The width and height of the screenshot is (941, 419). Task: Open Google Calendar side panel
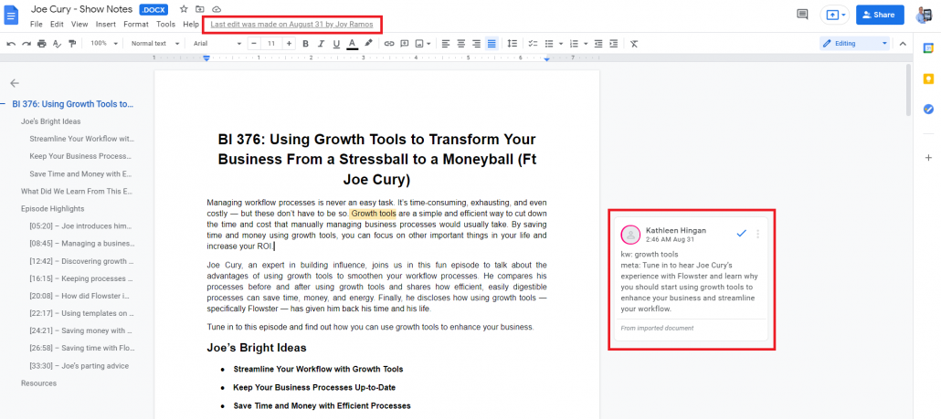(x=928, y=47)
